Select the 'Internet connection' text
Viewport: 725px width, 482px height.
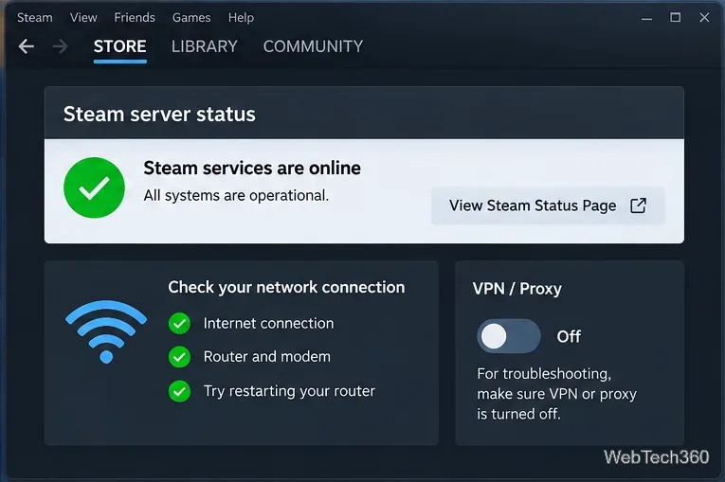tap(268, 324)
